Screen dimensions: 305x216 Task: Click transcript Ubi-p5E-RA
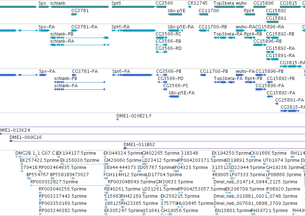(181, 27)
